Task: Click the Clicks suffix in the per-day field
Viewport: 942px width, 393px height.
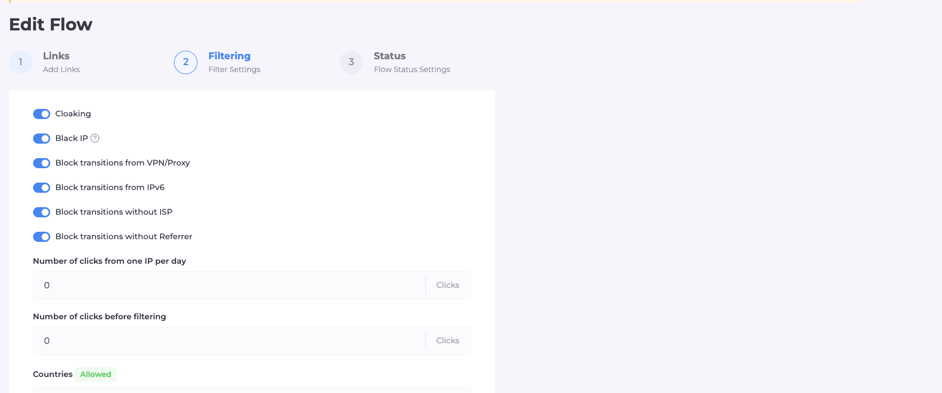Action: point(447,285)
